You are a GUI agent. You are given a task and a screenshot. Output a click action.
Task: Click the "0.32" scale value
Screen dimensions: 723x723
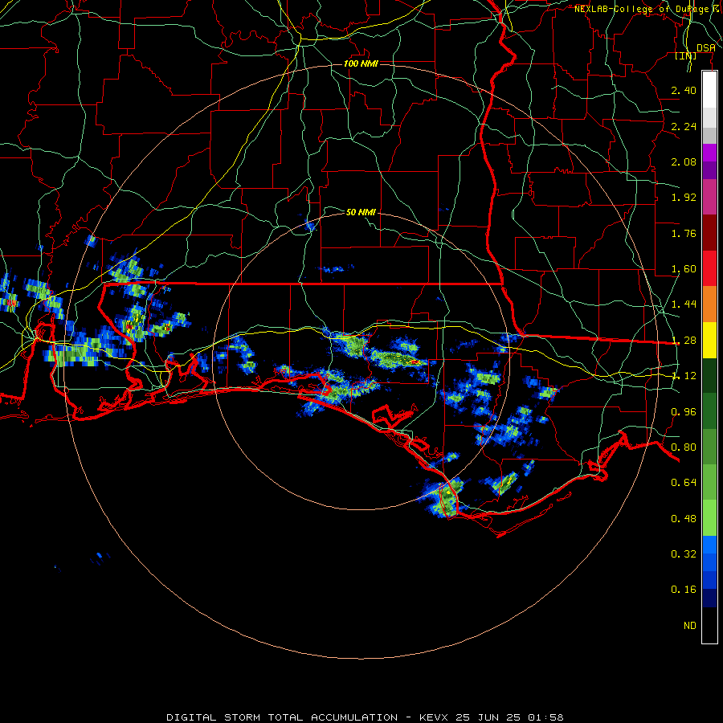tap(684, 554)
